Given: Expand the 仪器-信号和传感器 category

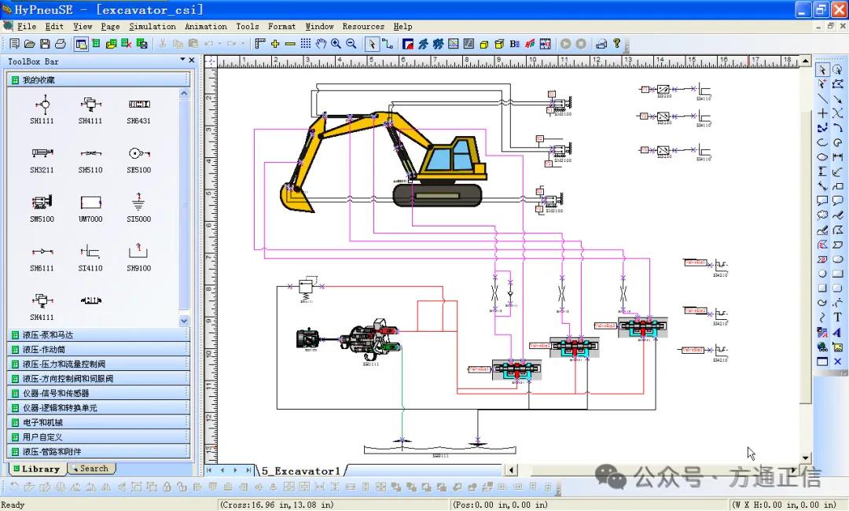Looking at the screenshot, I should click(x=98, y=394).
